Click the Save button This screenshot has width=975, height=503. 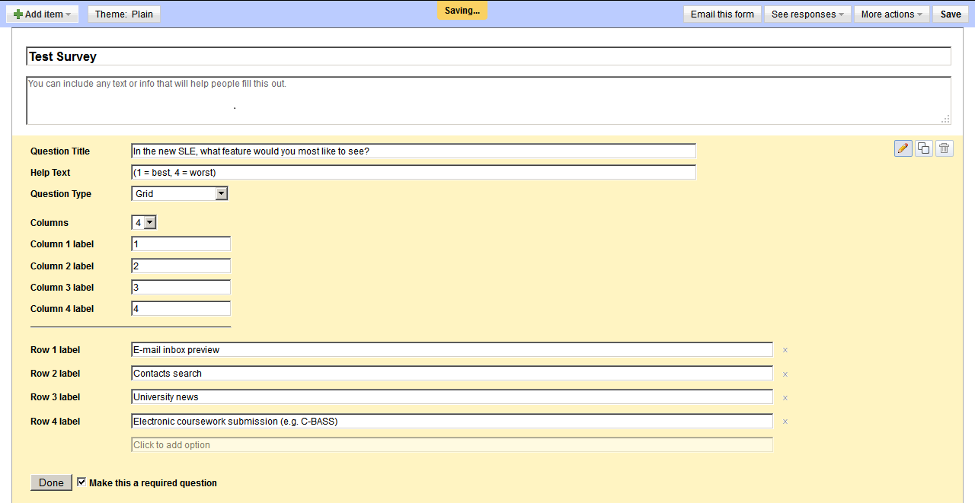coord(951,14)
